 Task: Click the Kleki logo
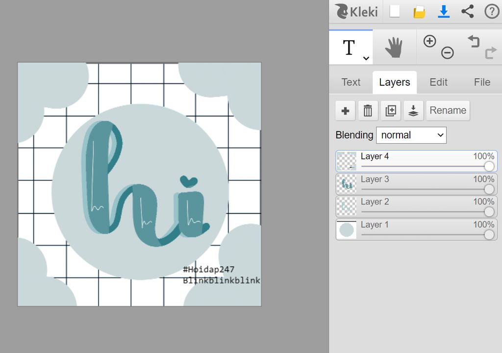tap(357, 12)
